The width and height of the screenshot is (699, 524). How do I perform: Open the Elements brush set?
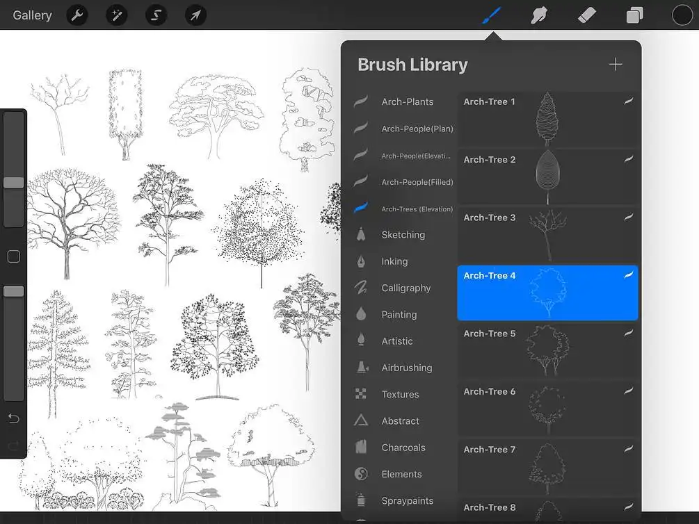tap(401, 474)
